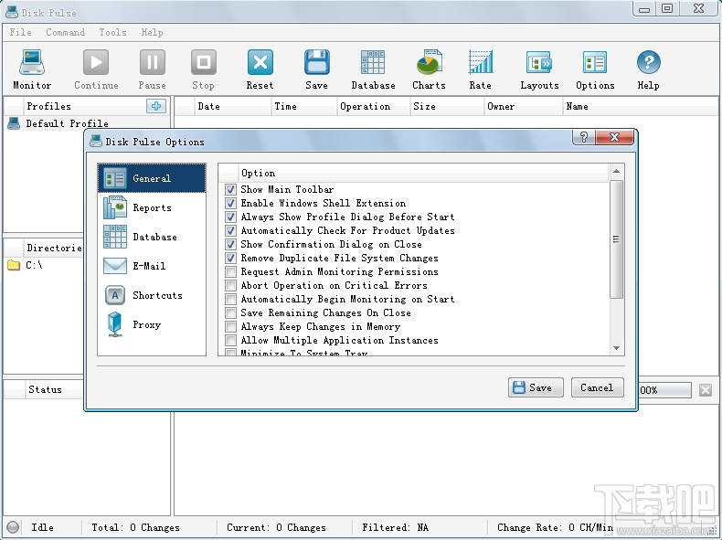This screenshot has width=722, height=540.
Task: Click the Status panel header
Action: (x=45, y=389)
